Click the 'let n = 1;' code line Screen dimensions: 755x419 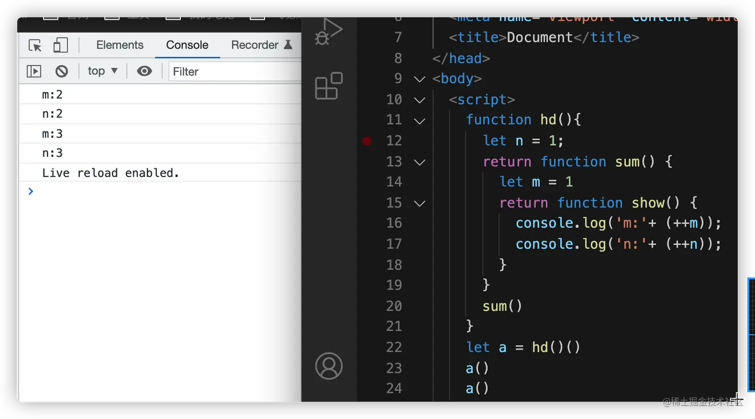[523, 141]
